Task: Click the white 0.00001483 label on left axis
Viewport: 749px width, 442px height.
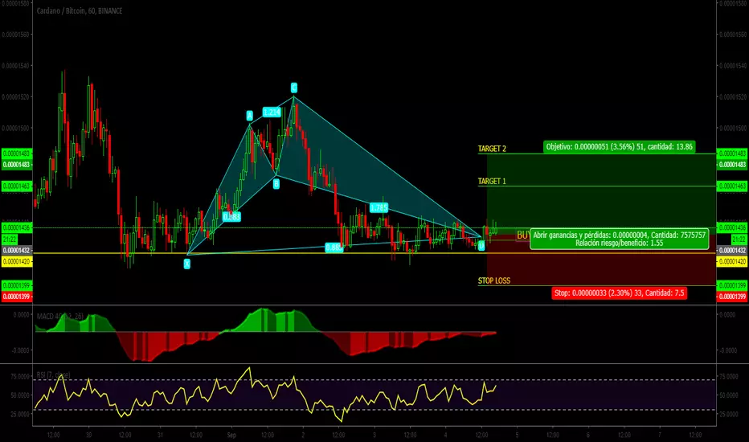Action: pyautogui.click(x=17, y=165)
